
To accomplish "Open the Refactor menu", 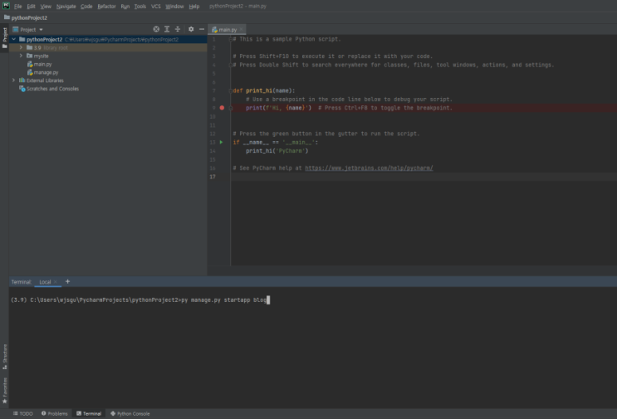I will [x=106, y=7].
